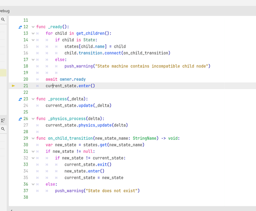Open the Debug menu
Viewport: 256px width, 211px height.
[x=4, y=11]
